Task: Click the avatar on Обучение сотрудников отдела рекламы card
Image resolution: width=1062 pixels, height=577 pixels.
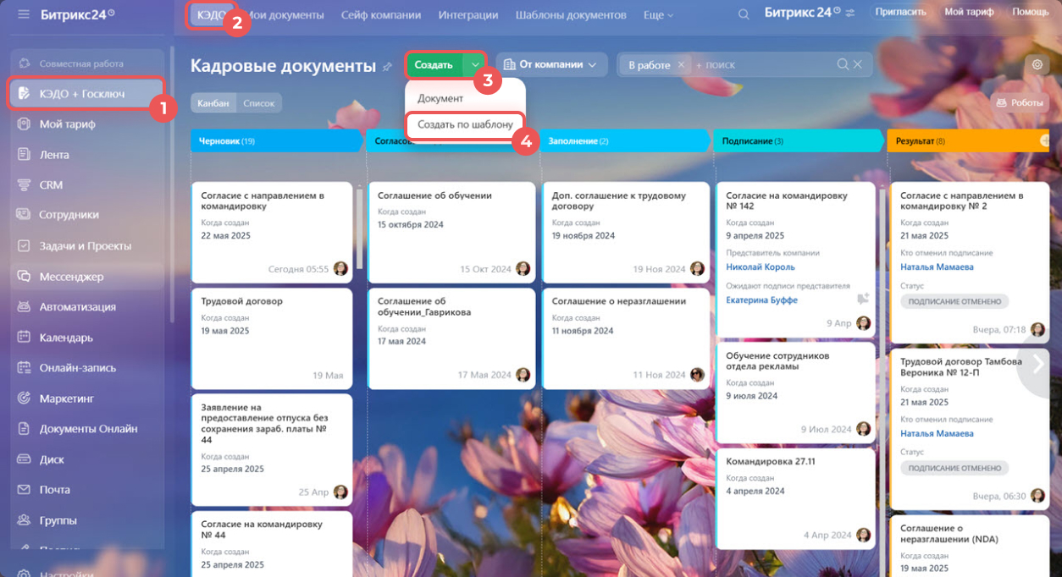Action: [x=863, y=429]
